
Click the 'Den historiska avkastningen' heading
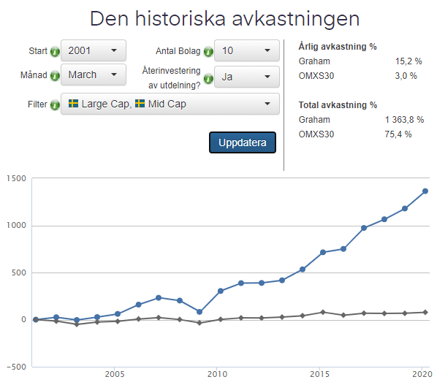tap(225, 19)
